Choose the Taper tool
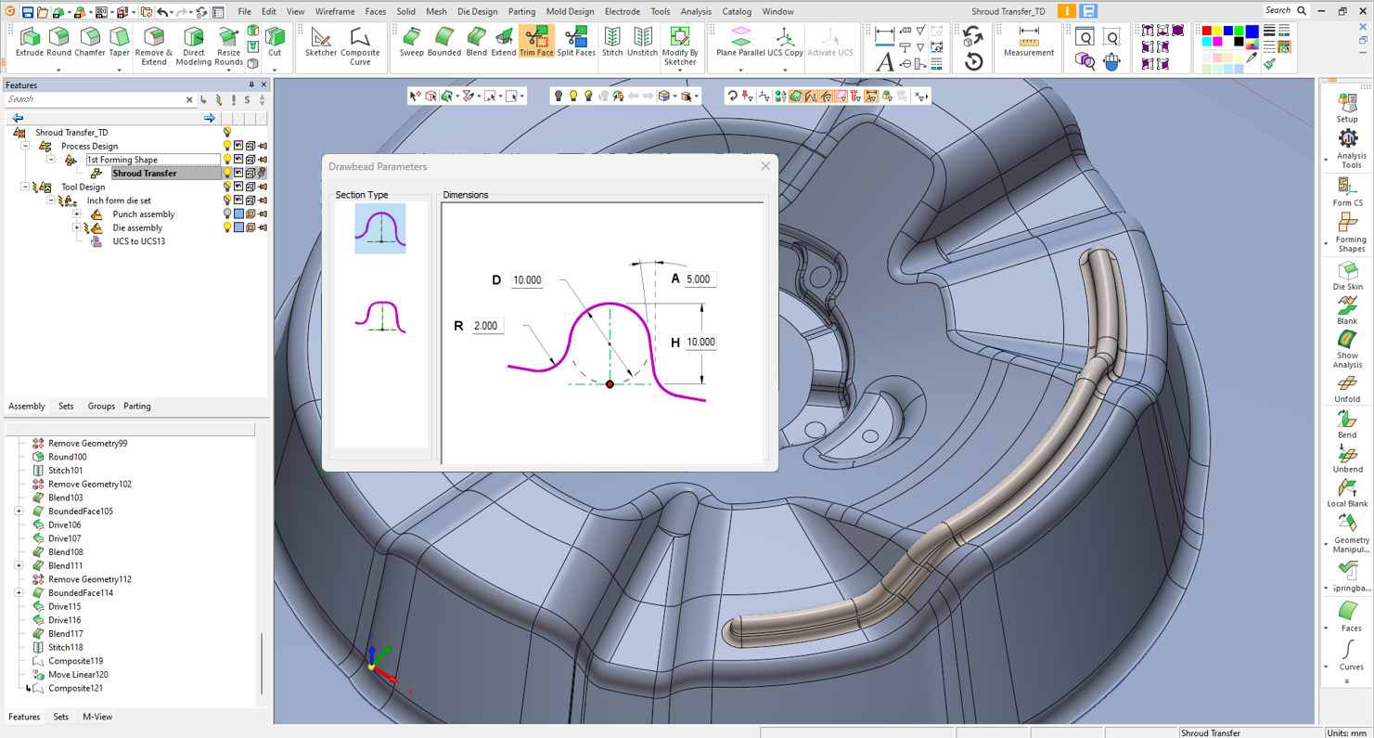The width and height of the screenshot is (1374, 738). [120, 43]
